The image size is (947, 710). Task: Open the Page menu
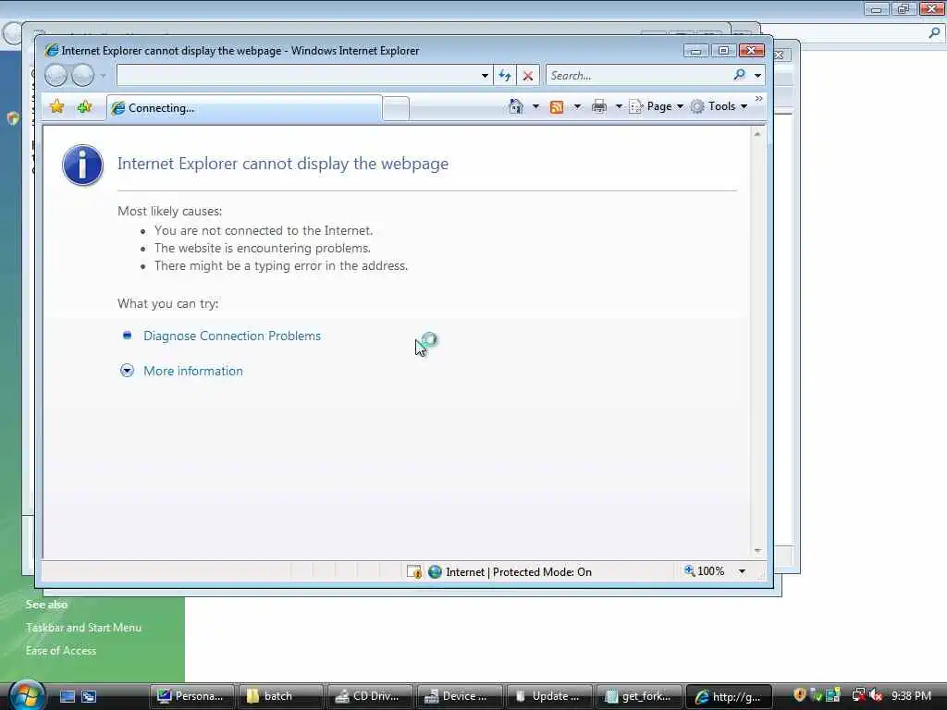pos(657,106)
